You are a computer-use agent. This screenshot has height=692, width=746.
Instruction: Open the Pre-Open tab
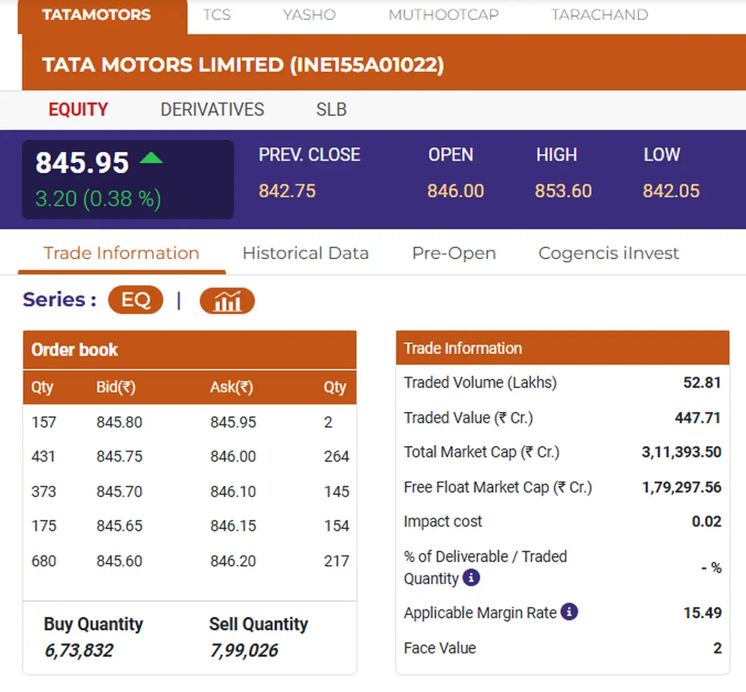point(454,253)
